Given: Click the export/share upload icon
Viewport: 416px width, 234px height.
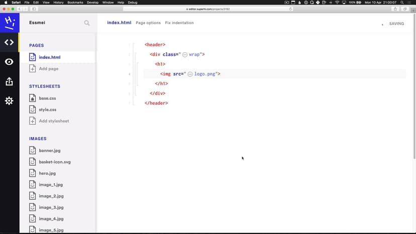Looking at the screenshot, I should (9, 81).
